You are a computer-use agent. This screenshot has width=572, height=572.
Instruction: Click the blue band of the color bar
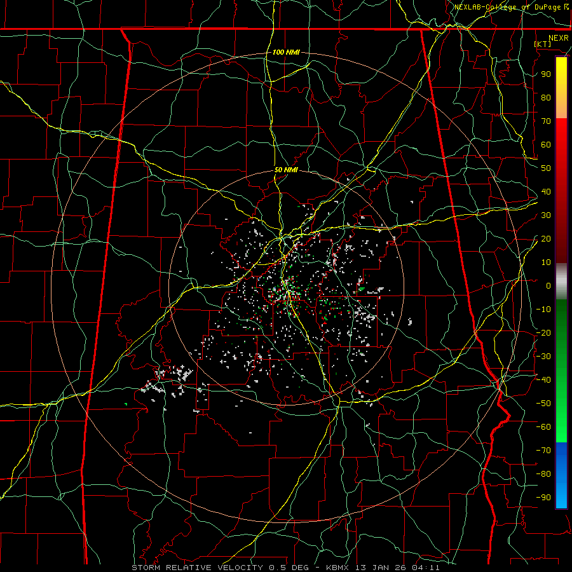(x=561, y=475)
